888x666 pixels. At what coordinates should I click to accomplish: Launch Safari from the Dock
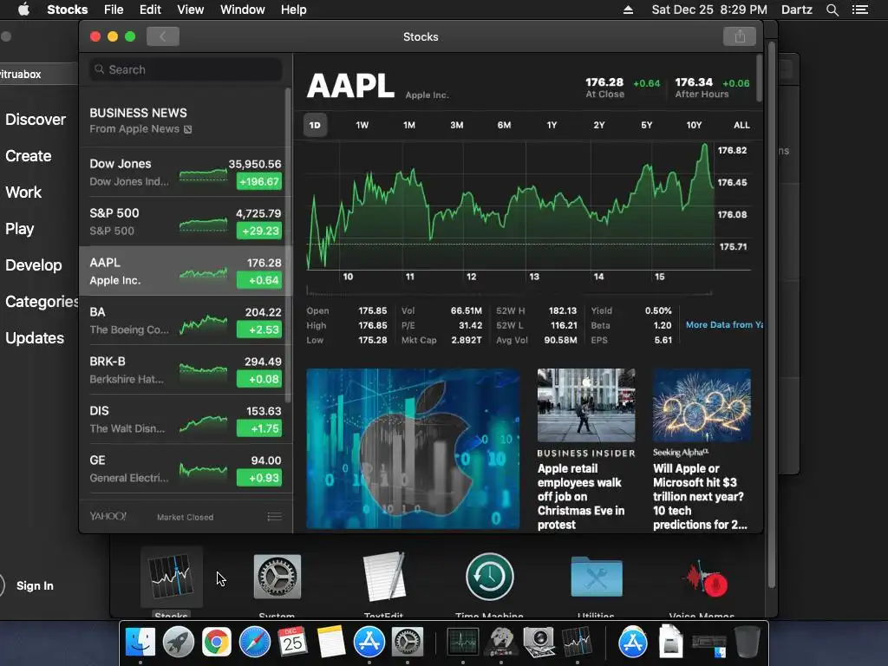point(255,643)
